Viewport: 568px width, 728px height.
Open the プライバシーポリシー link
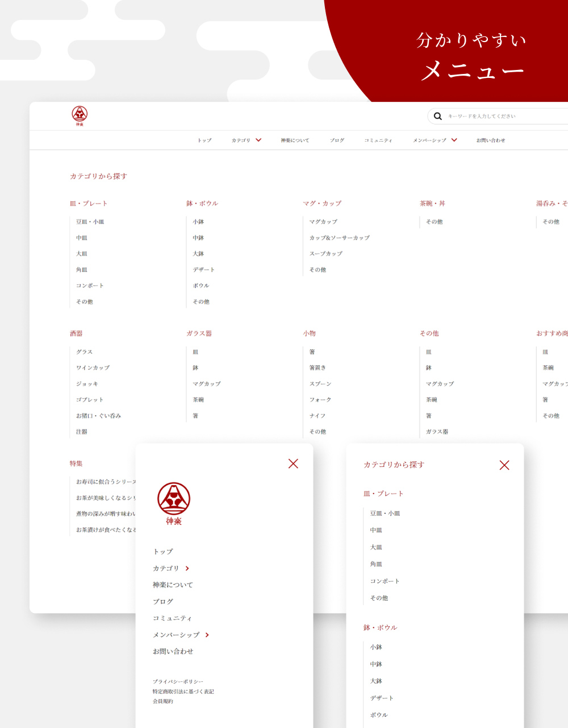(178, 681)
